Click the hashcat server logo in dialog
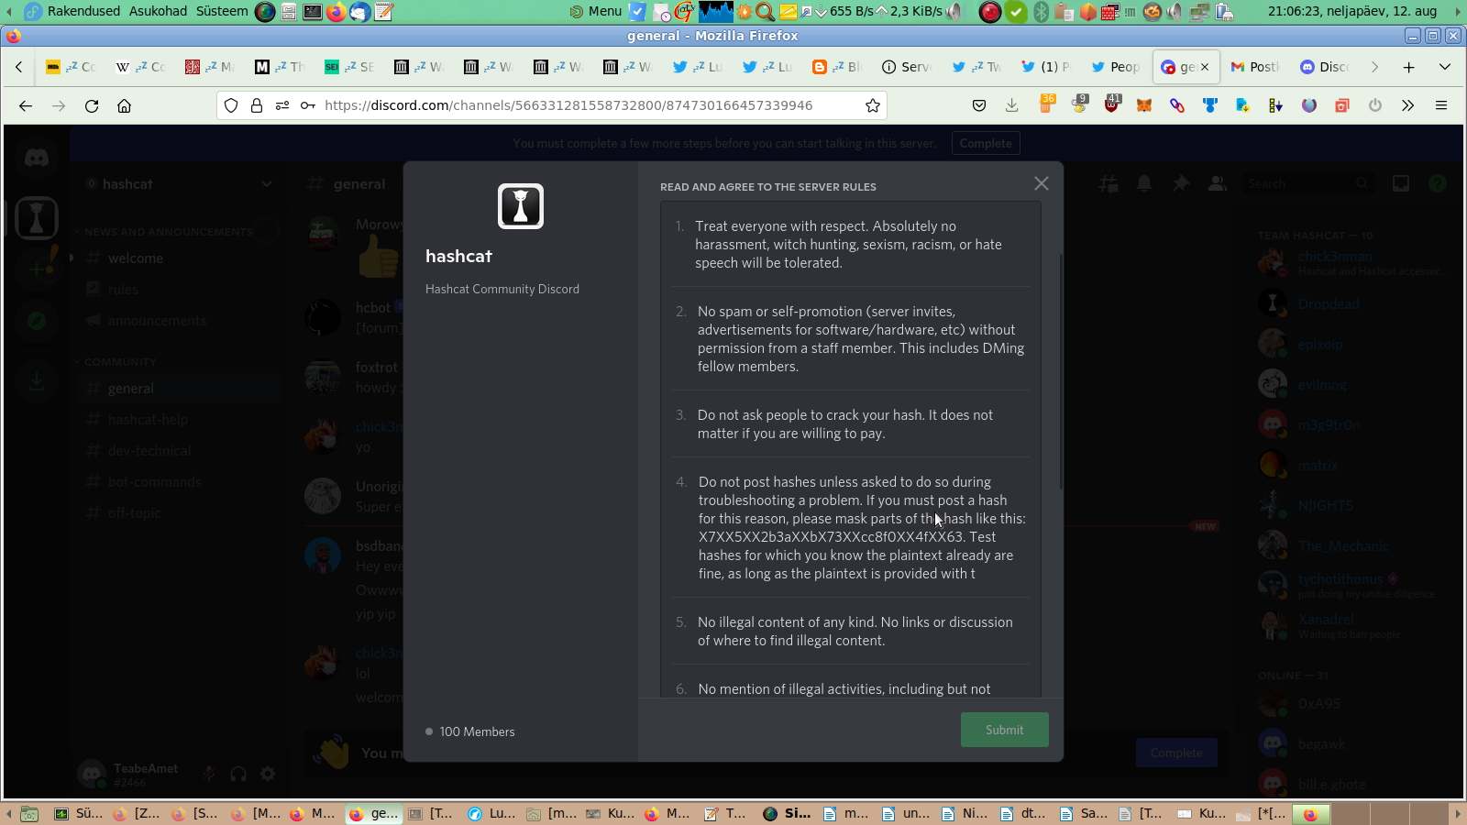 (521, 206)
